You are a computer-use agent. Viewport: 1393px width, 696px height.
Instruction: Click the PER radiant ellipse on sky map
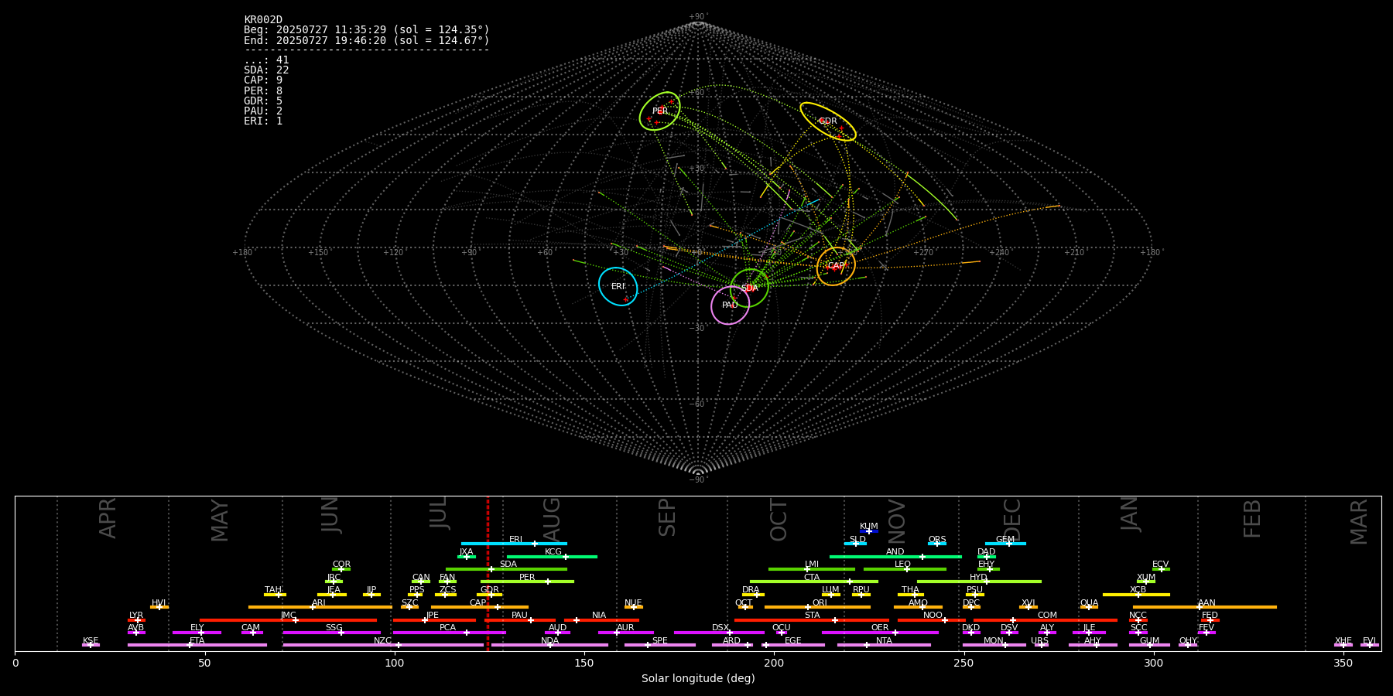660,111
